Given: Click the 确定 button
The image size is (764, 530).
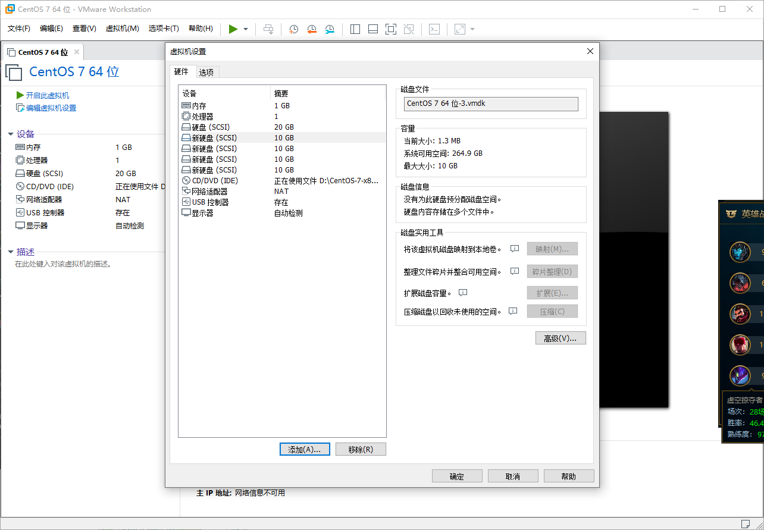Looking at the screenshot, I should (457, 476).
